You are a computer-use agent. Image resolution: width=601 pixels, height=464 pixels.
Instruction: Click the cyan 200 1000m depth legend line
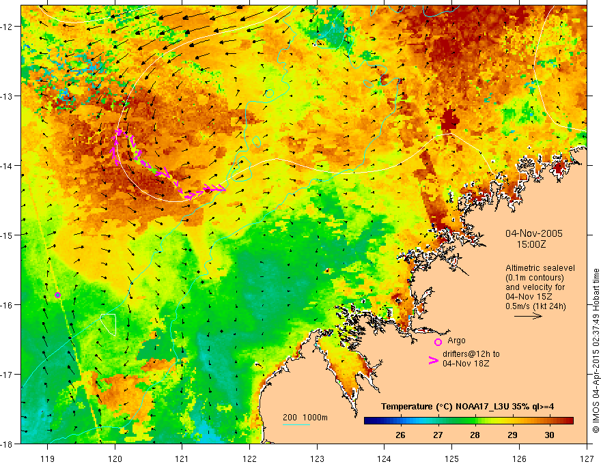(x=296, y=424)
